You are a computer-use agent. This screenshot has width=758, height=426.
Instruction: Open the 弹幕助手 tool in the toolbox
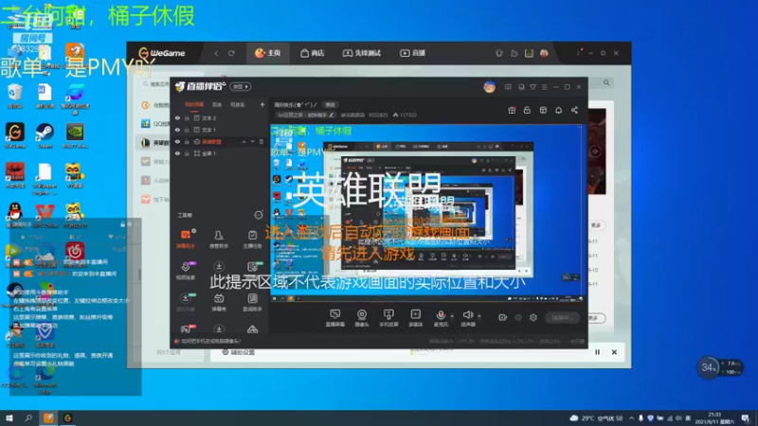tap(186, 239)
